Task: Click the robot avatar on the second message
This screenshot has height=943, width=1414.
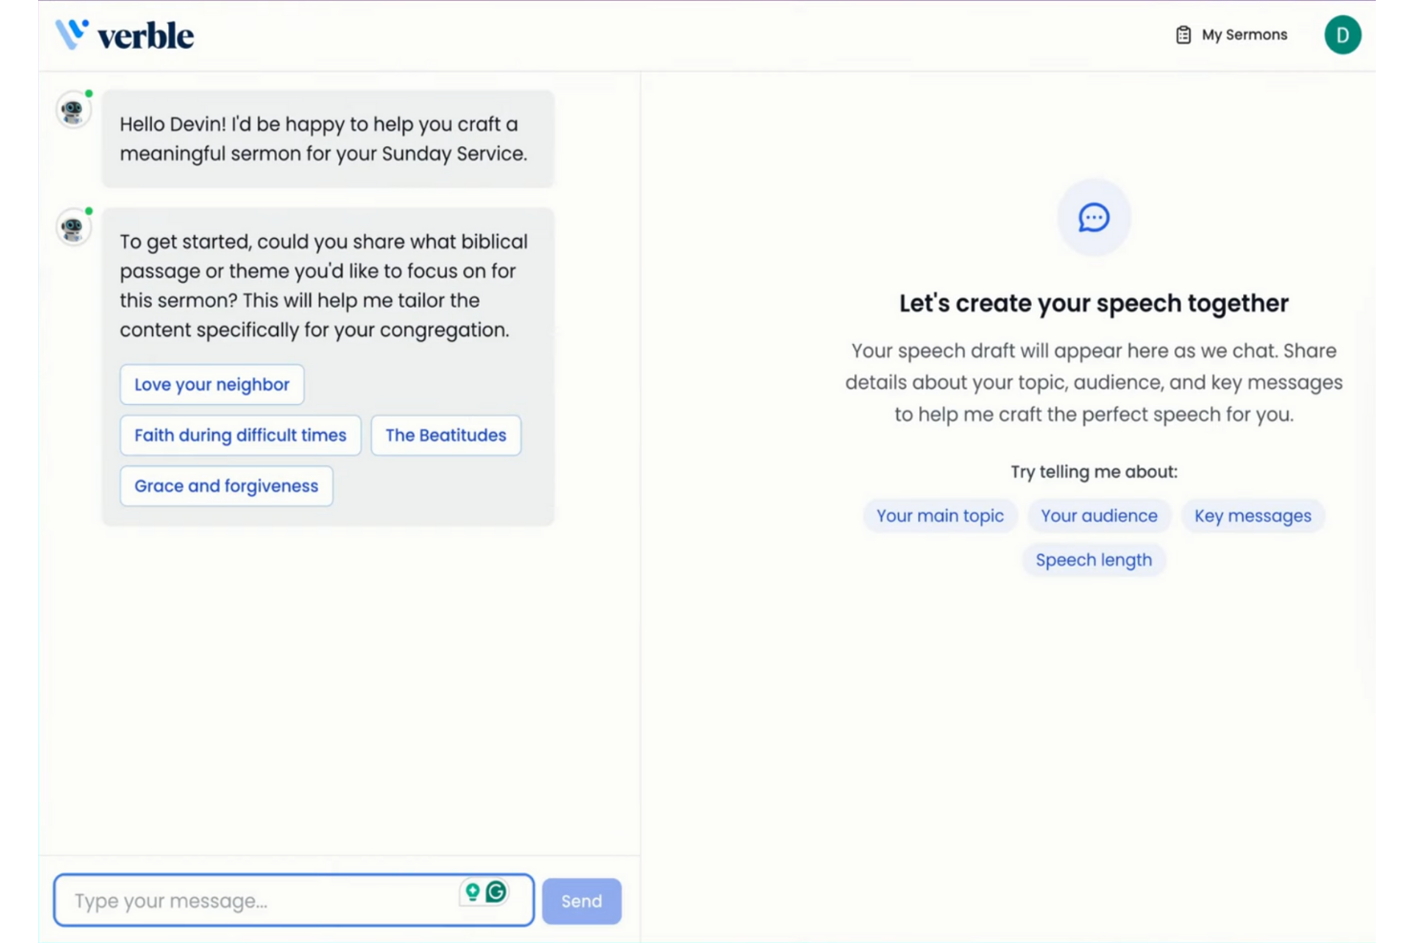Action: 73,227
